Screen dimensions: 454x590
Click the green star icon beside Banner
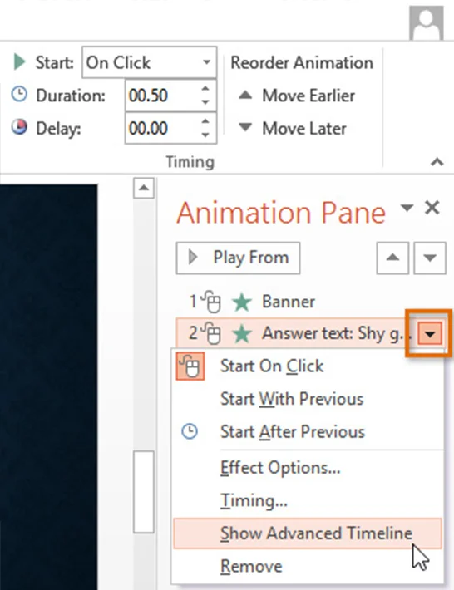(x=242, y=302)
